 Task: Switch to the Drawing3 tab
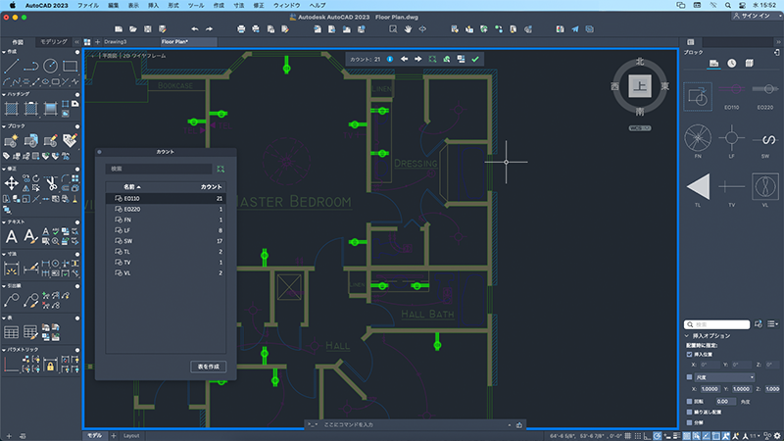(x=115, y=42)
